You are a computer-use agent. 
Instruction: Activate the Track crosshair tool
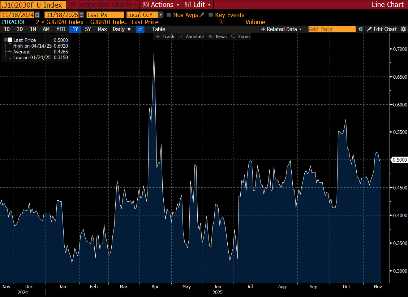[165, 37]
